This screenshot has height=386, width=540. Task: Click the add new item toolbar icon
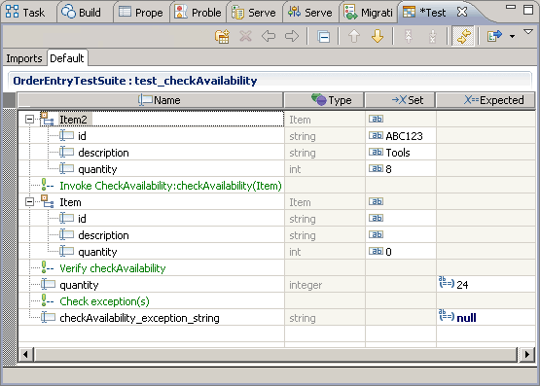coord(222,36)
